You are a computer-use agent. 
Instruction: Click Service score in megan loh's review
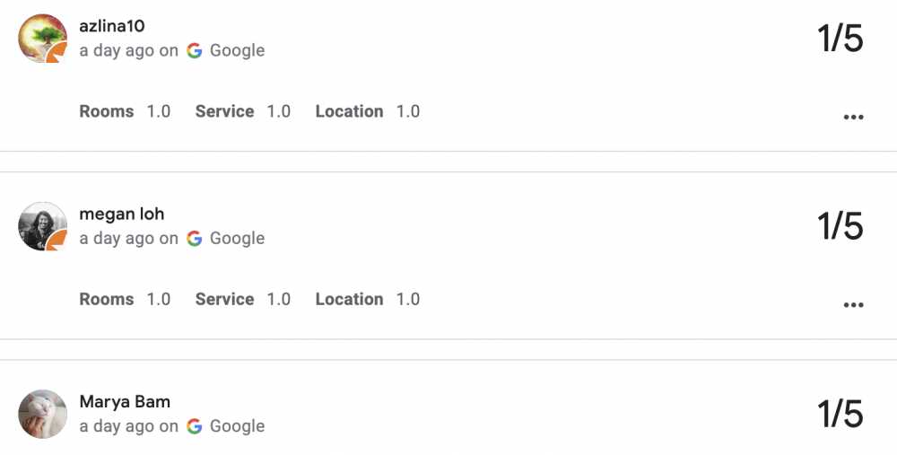tap(243, 299)
